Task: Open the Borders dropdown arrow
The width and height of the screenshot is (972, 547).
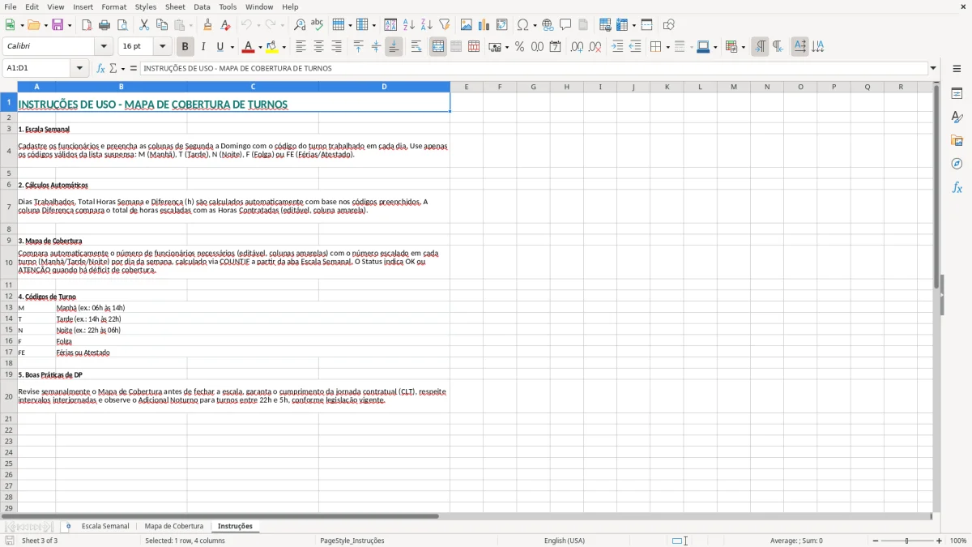Action: point(667,47)
